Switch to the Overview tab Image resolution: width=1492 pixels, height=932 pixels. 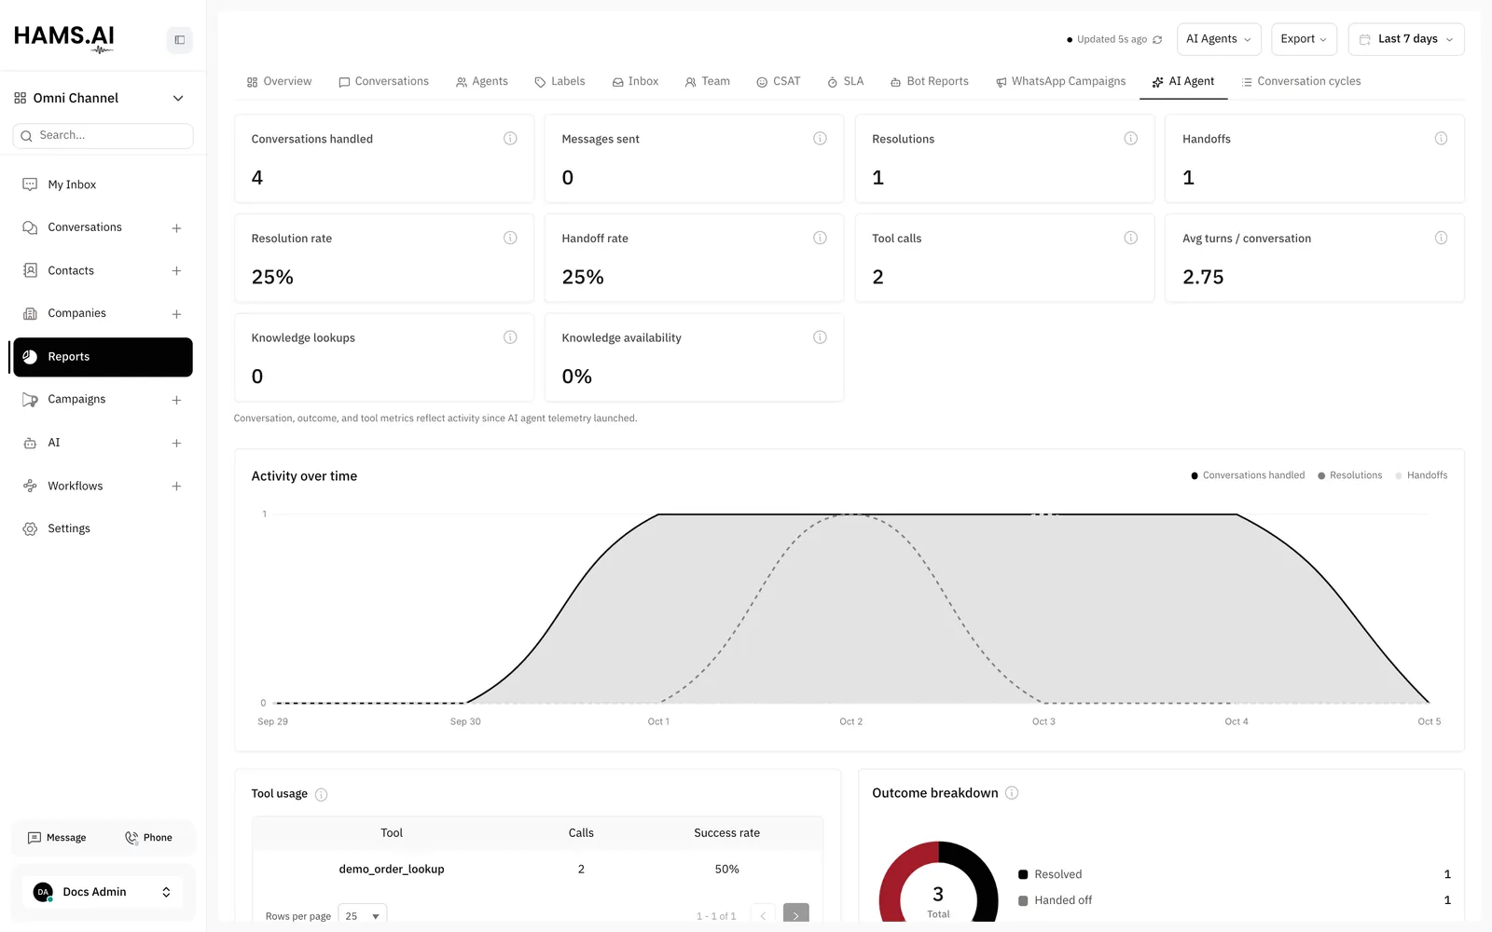pyautogui.click(x=279, y=82)
